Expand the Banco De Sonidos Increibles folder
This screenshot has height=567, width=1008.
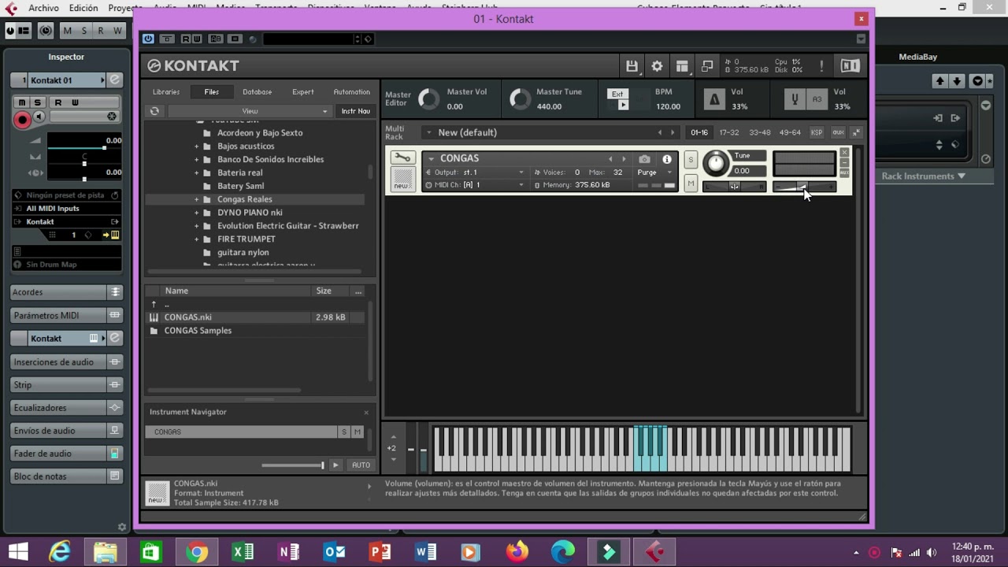197,160
